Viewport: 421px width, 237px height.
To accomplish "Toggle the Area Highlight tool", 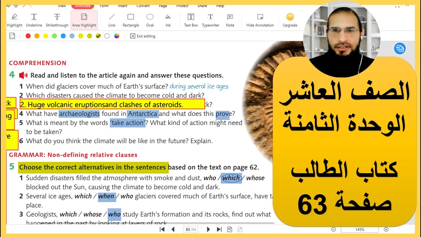I will pyautogui.click(x=84, y=20).
